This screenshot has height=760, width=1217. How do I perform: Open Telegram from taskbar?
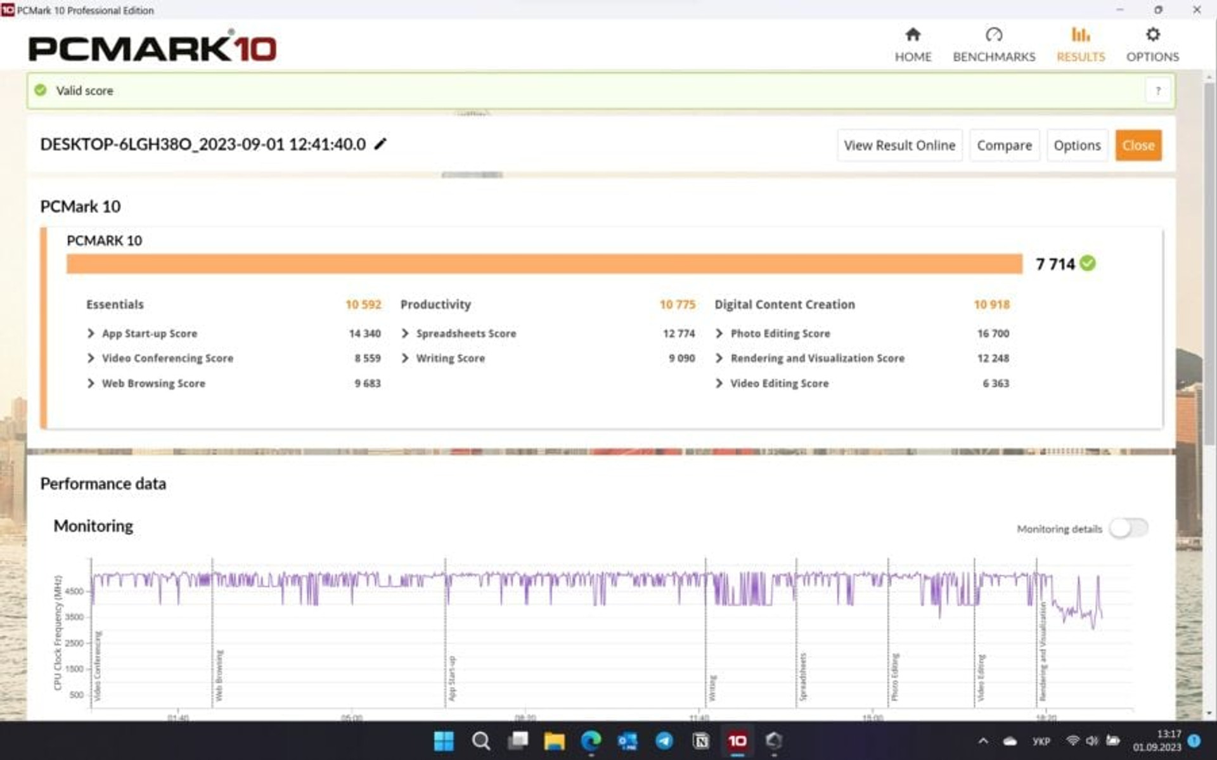click(x=664, y=740)
